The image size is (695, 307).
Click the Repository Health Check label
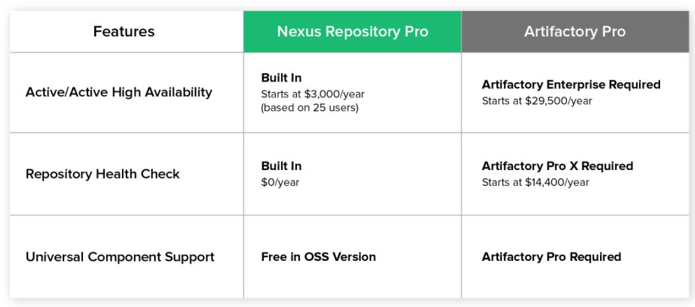[x=102, y=174]
